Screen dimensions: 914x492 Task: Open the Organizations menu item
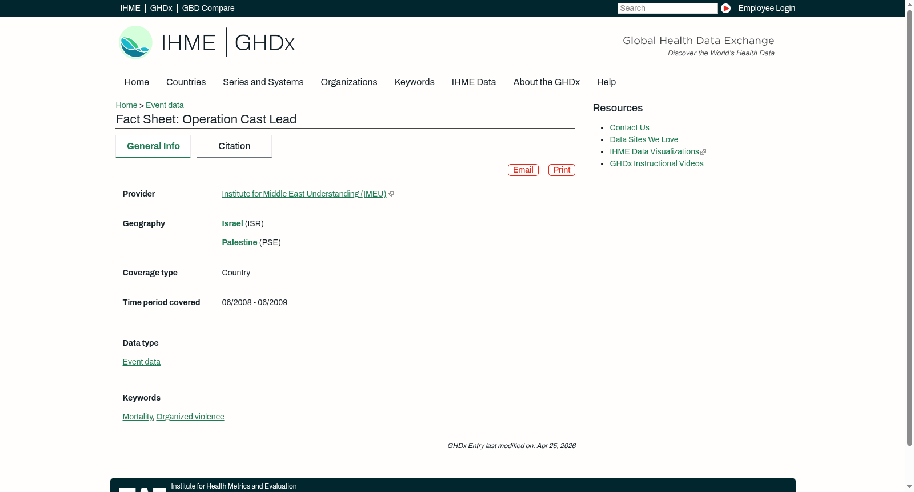pos(349,82)
